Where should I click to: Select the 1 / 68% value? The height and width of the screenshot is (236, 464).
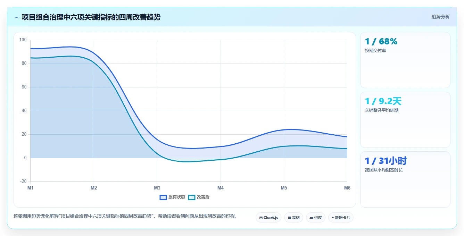pos(381,41)
